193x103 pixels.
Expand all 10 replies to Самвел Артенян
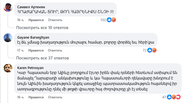tap(42, 28)
